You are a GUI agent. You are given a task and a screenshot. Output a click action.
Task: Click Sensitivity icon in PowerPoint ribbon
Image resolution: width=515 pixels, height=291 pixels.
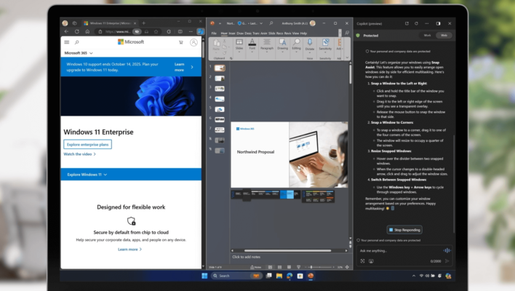[x=325, y=45]
